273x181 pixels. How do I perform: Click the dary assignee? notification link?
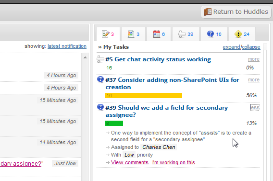[x=21, y=163]
